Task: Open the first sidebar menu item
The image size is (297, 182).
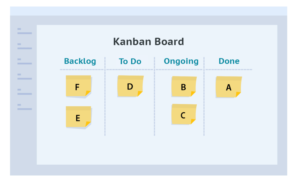Action: (x=24, y=31)
